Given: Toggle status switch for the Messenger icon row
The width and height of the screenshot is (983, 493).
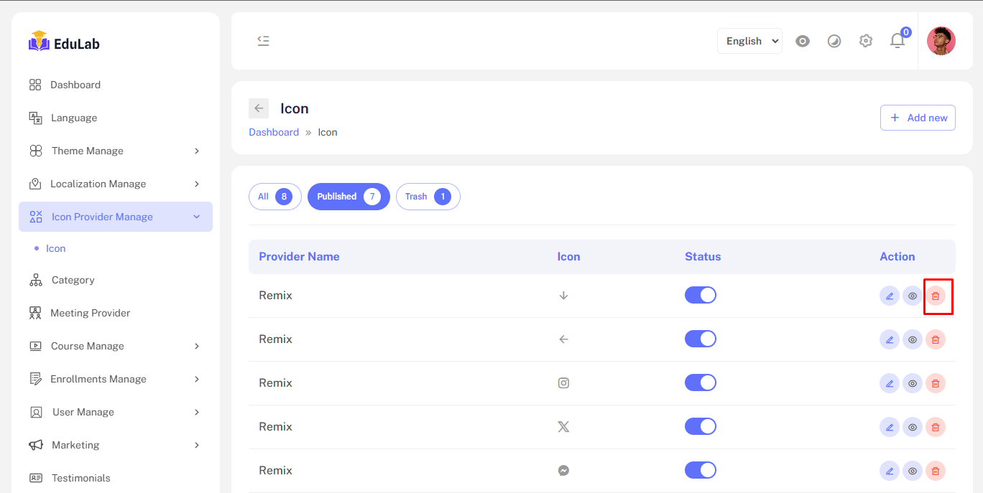Looking at the screenshot, I should pyautogui.click(x=700, y=471).
